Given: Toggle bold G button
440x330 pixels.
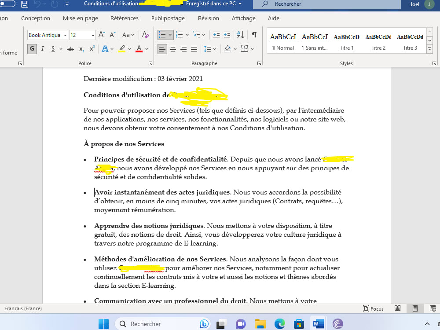Looking at the screenshot, I should 32,49.
